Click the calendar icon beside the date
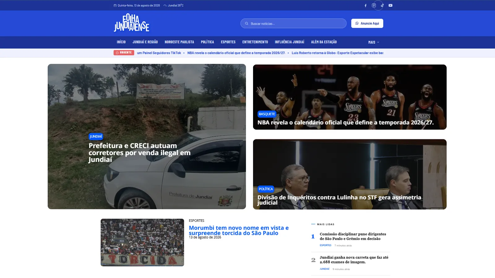 click(x=115, y=6)
